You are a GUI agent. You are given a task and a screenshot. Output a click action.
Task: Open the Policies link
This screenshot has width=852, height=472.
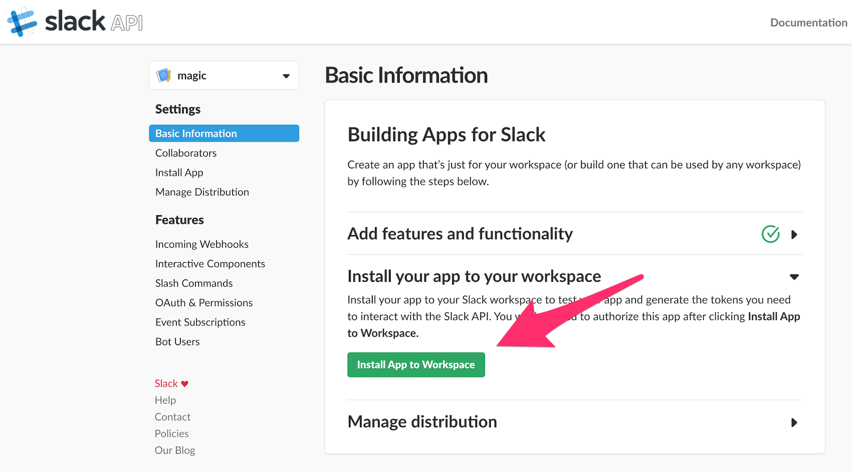(x=171, y=434)
